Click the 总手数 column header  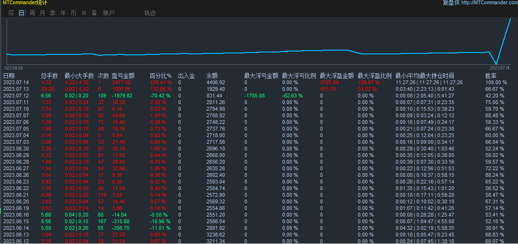(50, 76)
